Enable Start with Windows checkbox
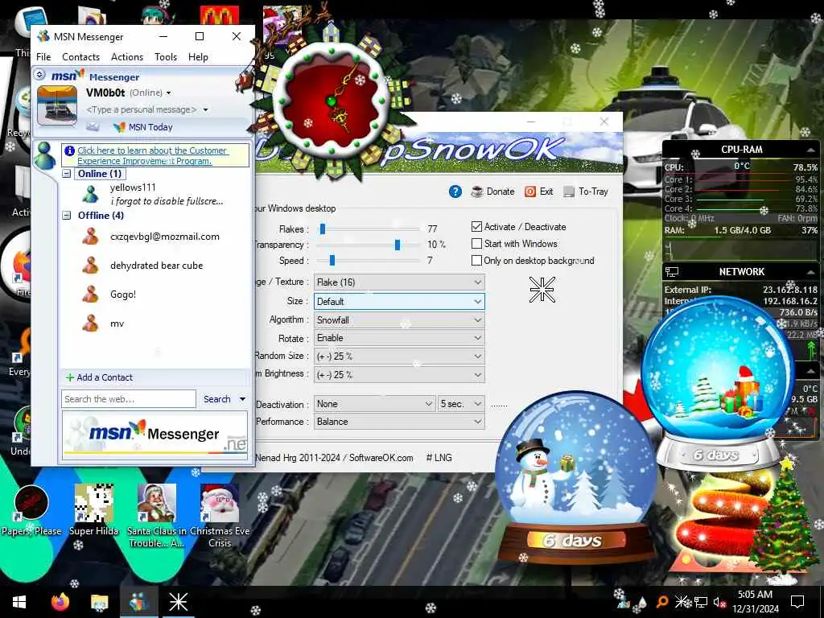 click(476, 243)
